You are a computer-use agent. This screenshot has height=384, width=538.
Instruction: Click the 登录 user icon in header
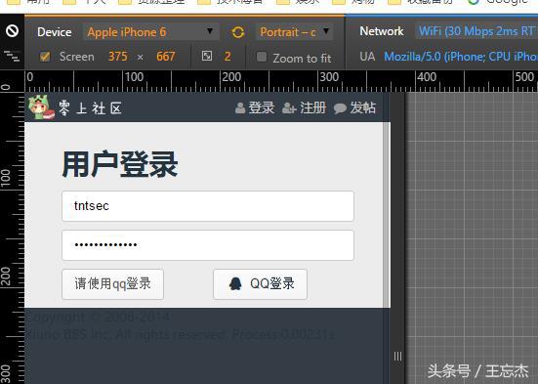point(240,108)
